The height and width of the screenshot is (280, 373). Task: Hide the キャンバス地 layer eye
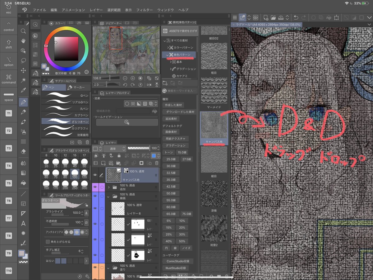(x=95, y=175)
